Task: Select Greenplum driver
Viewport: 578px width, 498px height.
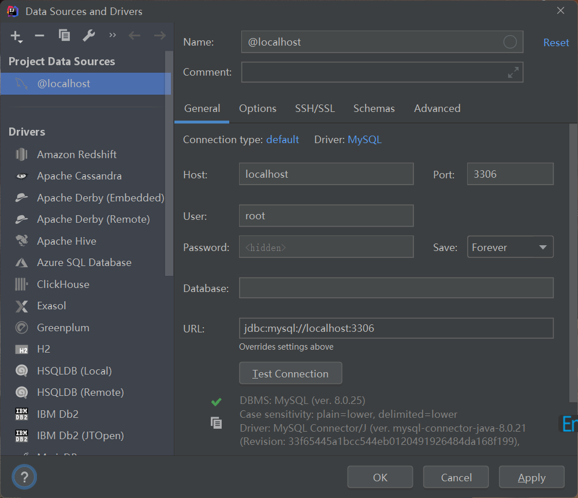Action: pos(63,327)
